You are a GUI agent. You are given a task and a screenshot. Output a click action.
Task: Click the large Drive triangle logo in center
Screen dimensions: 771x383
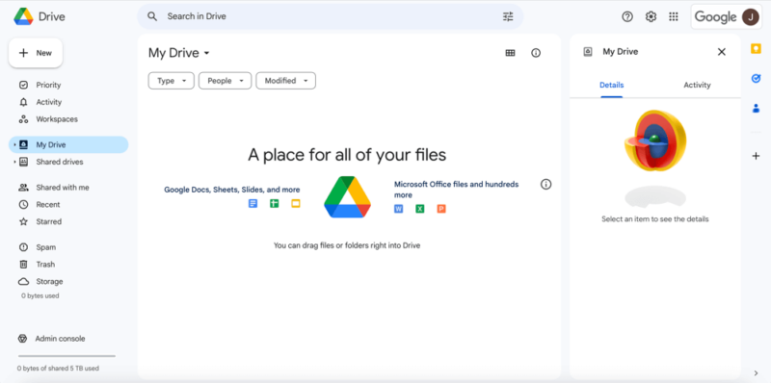pos(347,197)
